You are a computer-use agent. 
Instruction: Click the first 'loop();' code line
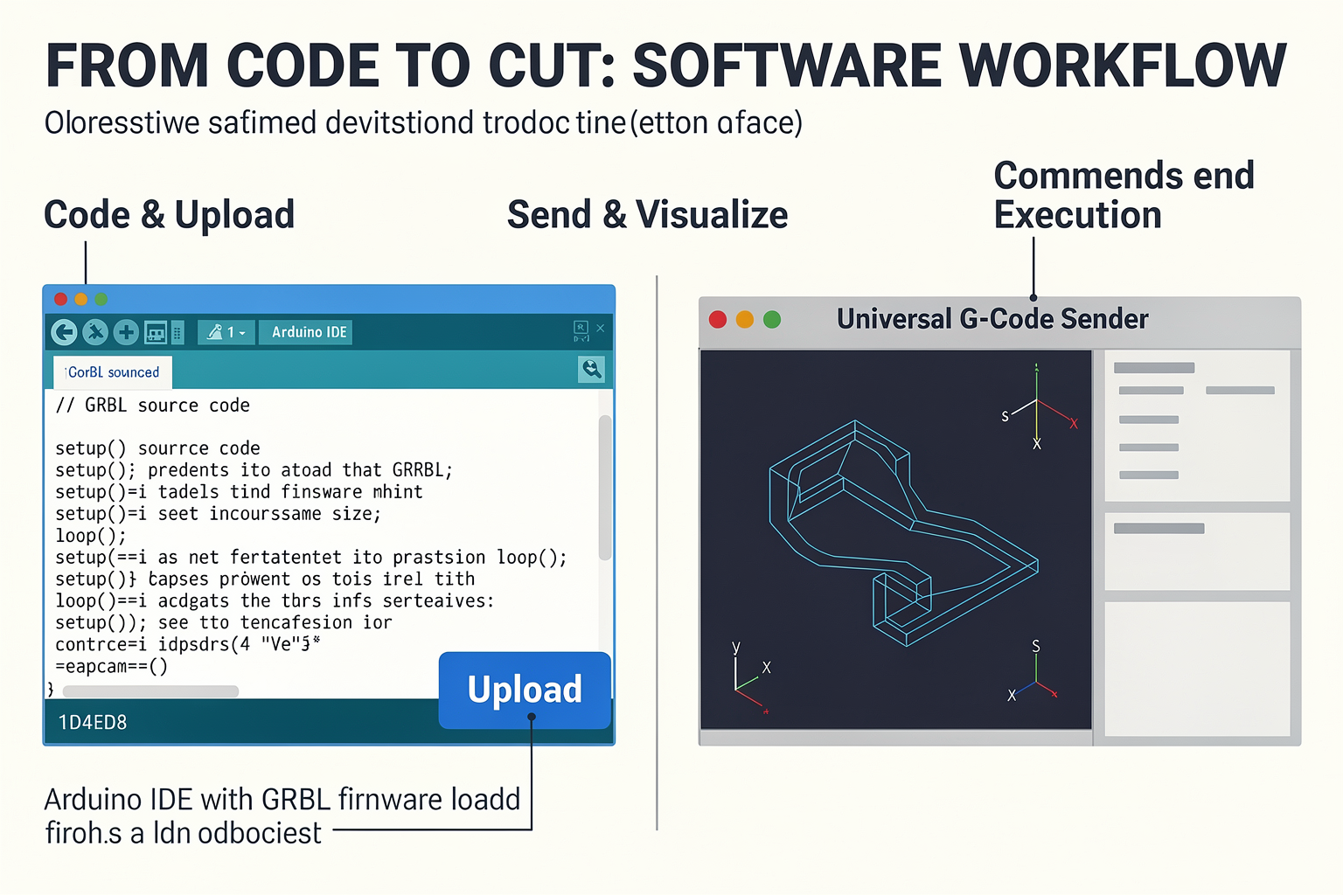tap(91, 536)
